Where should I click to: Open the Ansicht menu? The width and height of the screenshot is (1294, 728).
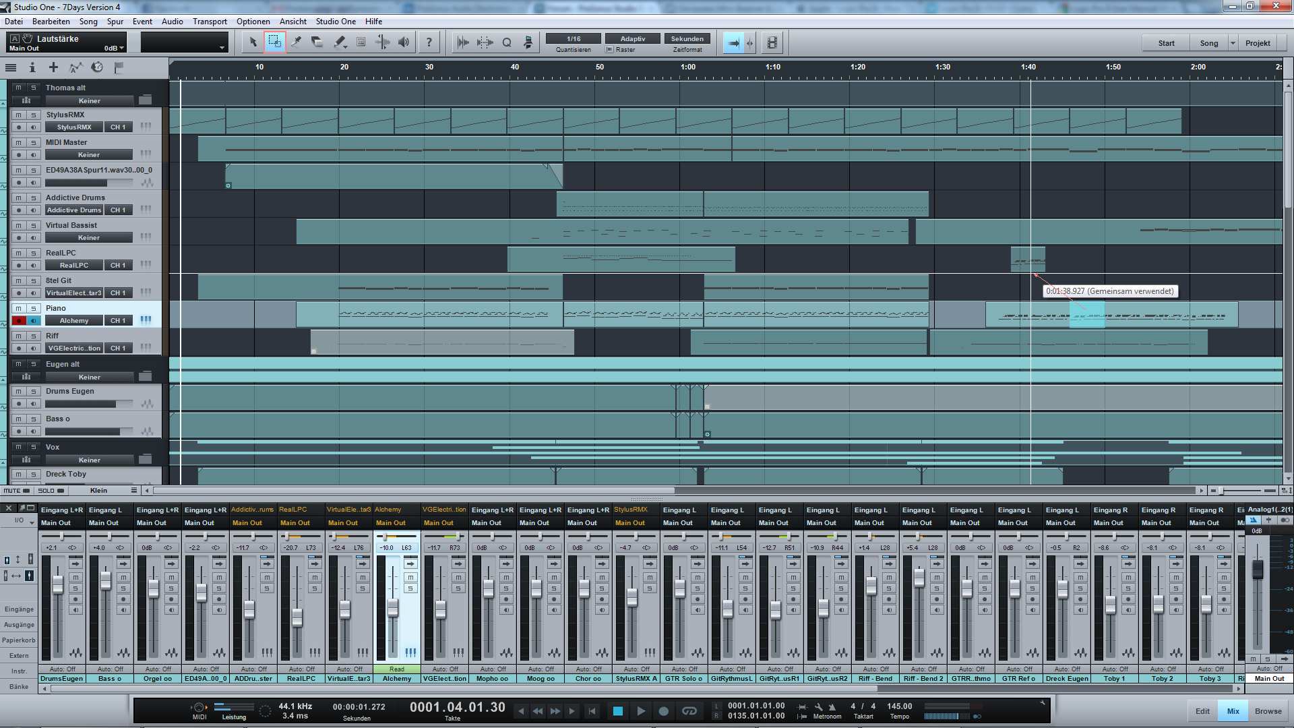tap(293, 22)
